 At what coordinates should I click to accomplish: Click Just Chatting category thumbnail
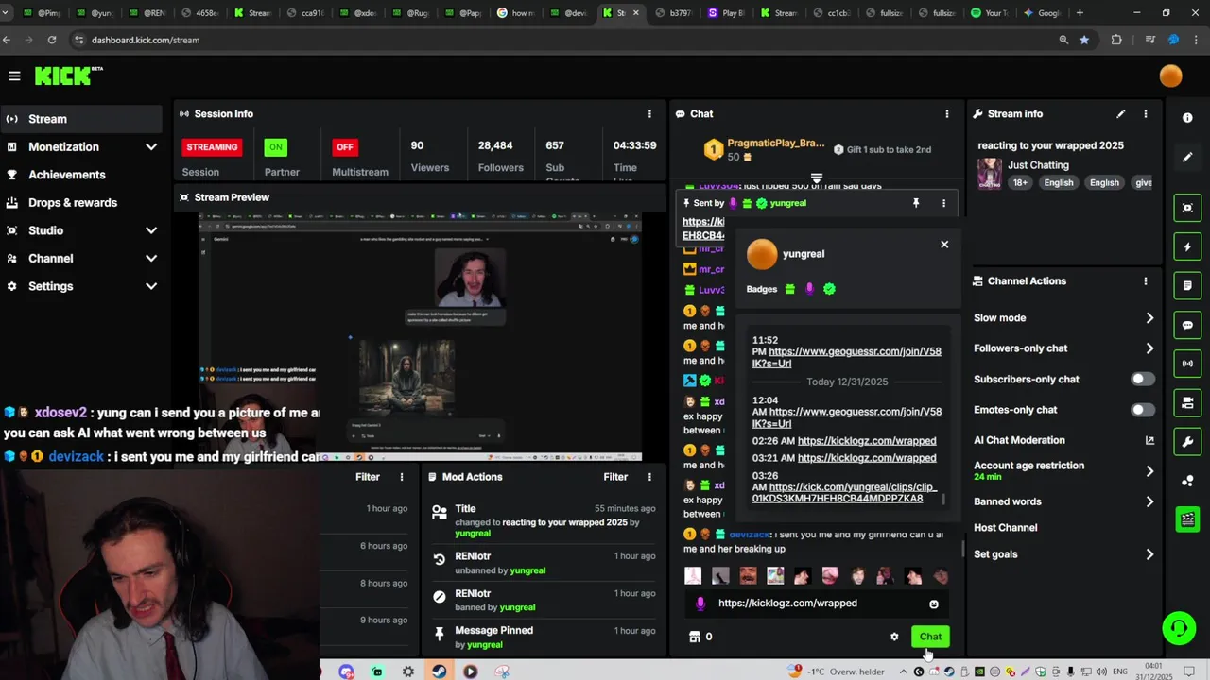[990, 174]
